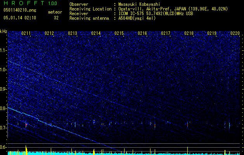Image resolution: width=244 pixels, height=155 pixels.
Task: Click the 0211 time marker
Action: click(x=26, y=33)
